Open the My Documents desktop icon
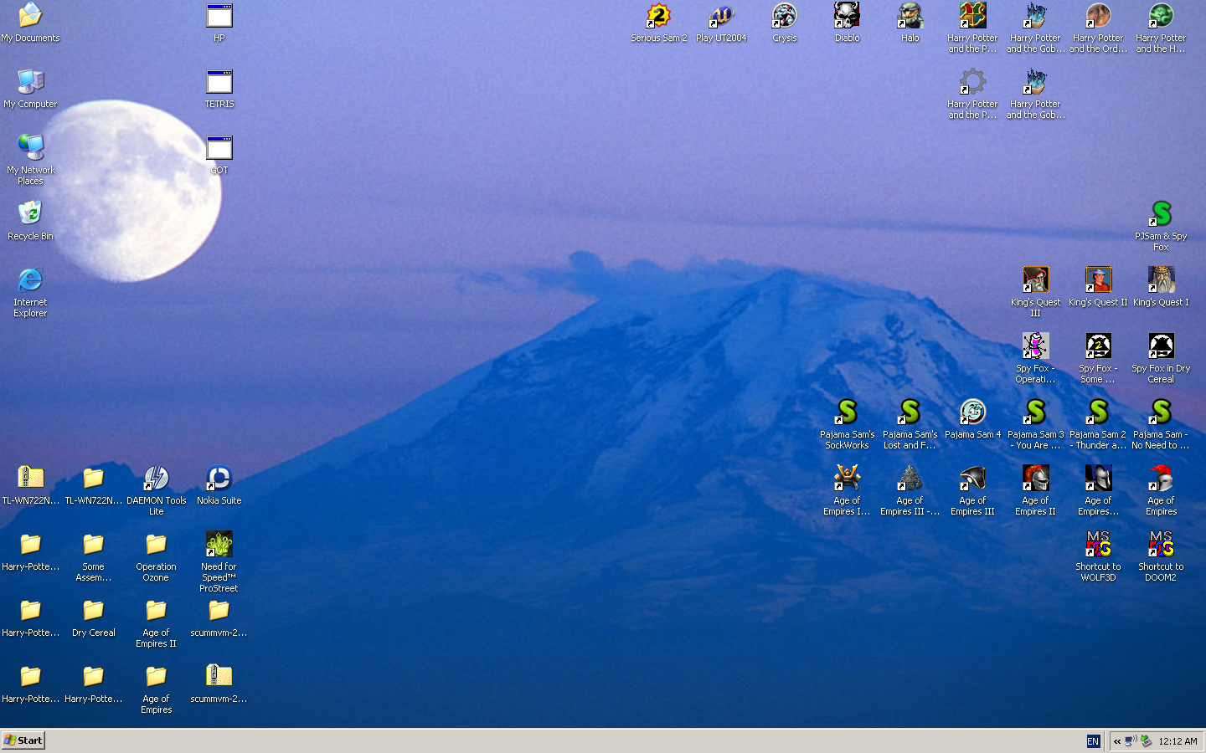Viewport: 1206px width, 753px height. (30, 23)
